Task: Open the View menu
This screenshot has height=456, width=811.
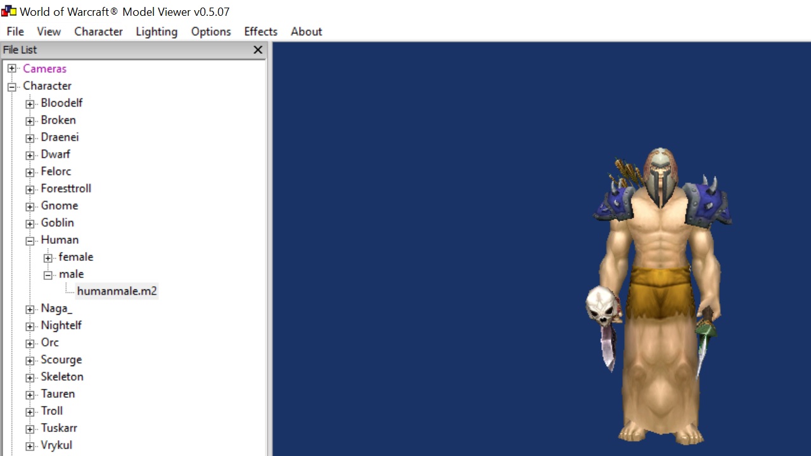Action: [49, 31]
